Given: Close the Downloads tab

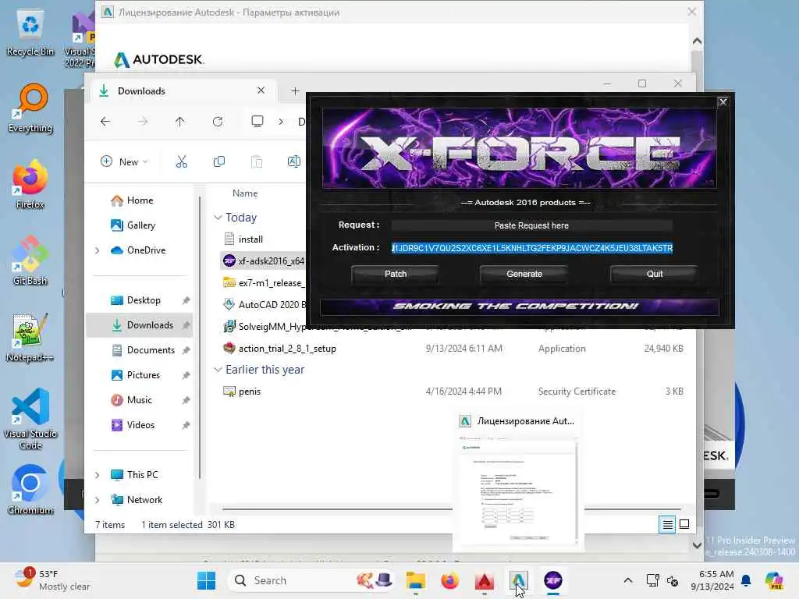Looking at the screenshot, I should (261, 90).
